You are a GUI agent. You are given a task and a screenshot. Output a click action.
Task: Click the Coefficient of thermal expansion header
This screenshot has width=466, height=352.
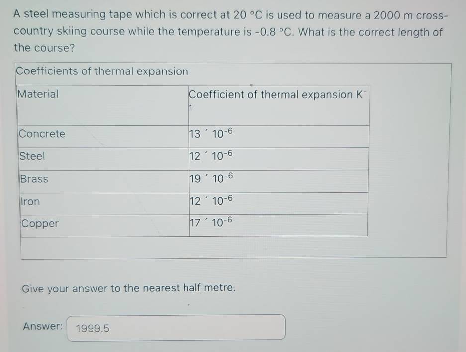(277, 95)
